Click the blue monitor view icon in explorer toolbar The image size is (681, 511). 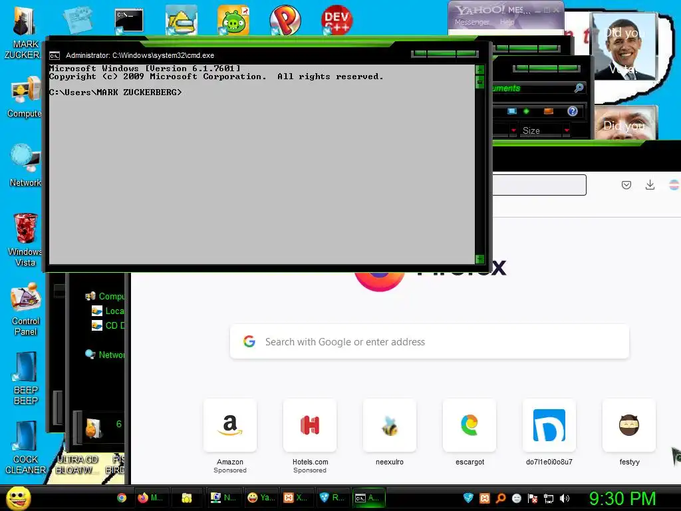(x=512, y=111)
